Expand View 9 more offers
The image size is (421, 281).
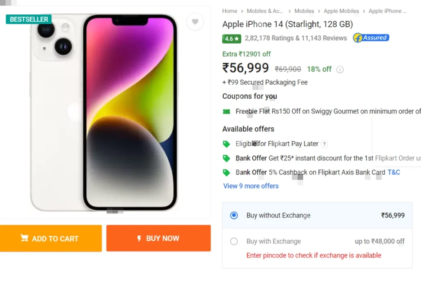coord(251,186)
